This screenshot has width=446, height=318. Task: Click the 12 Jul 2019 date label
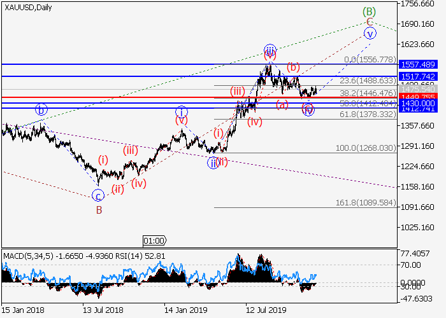[x=266, y=310]
